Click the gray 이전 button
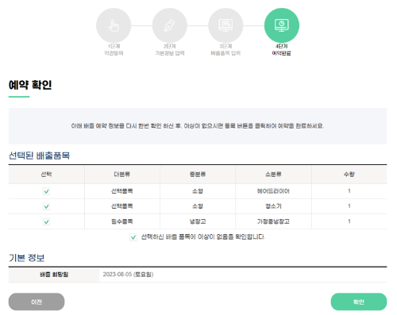 pos(37,302)
